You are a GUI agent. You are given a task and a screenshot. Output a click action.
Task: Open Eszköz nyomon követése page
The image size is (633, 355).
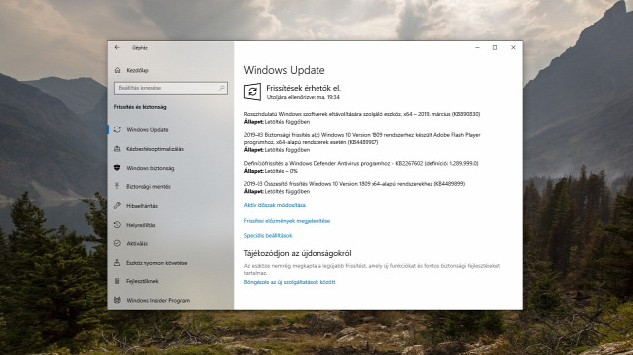(156, 262)
